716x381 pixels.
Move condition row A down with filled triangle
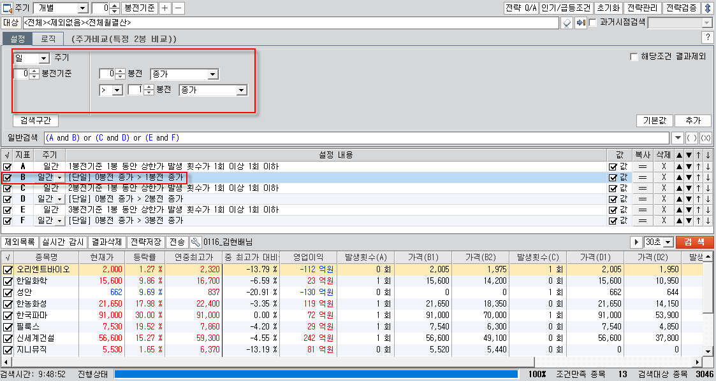pyautogui.click(x=689, y=167)
